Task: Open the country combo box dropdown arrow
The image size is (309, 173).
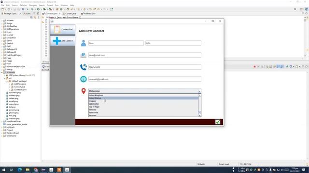Action: [199, 91]
